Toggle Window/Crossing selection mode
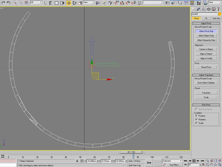222x167 pixels. coord(62,3)
